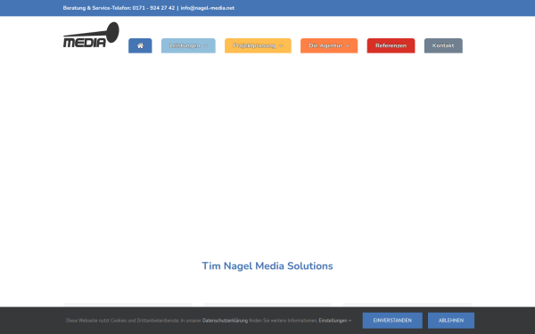Accept cookies with Einverstanden button
Image resolution: width=535 pixels, height=334 pixels.
click(x=392, y=321)
